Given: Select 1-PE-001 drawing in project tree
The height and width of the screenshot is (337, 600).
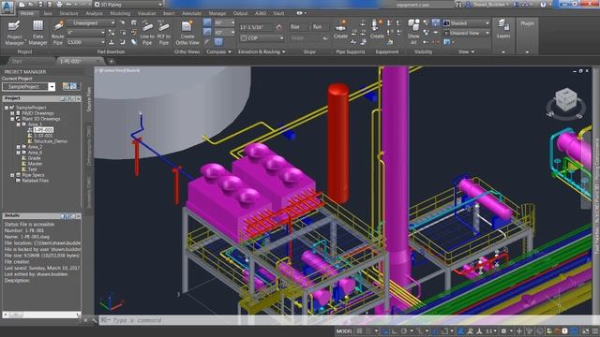Looking at the screenshot, I should coord(43,130).
